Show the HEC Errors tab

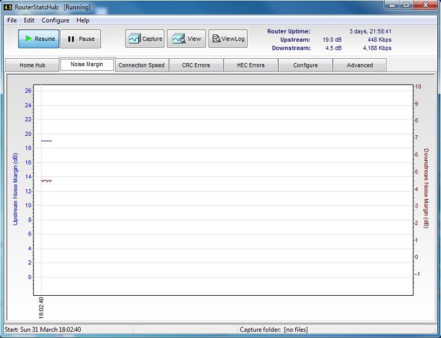(x=251, y=66)
